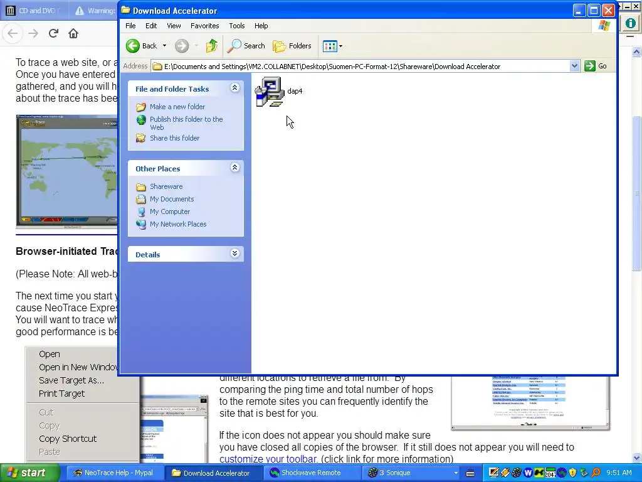
Task: Click Share this folder
Action: (x=174, y=138)
